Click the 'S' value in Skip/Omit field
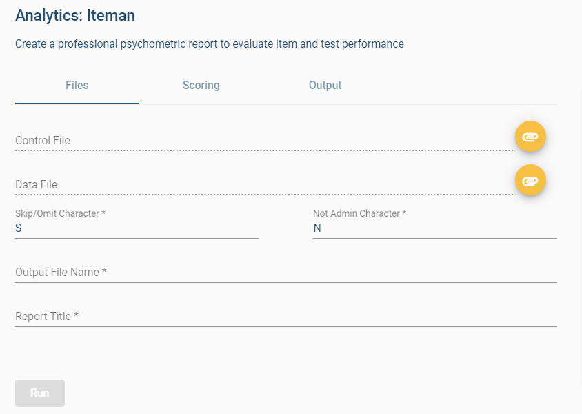582x414 pixels. point(19,228)
